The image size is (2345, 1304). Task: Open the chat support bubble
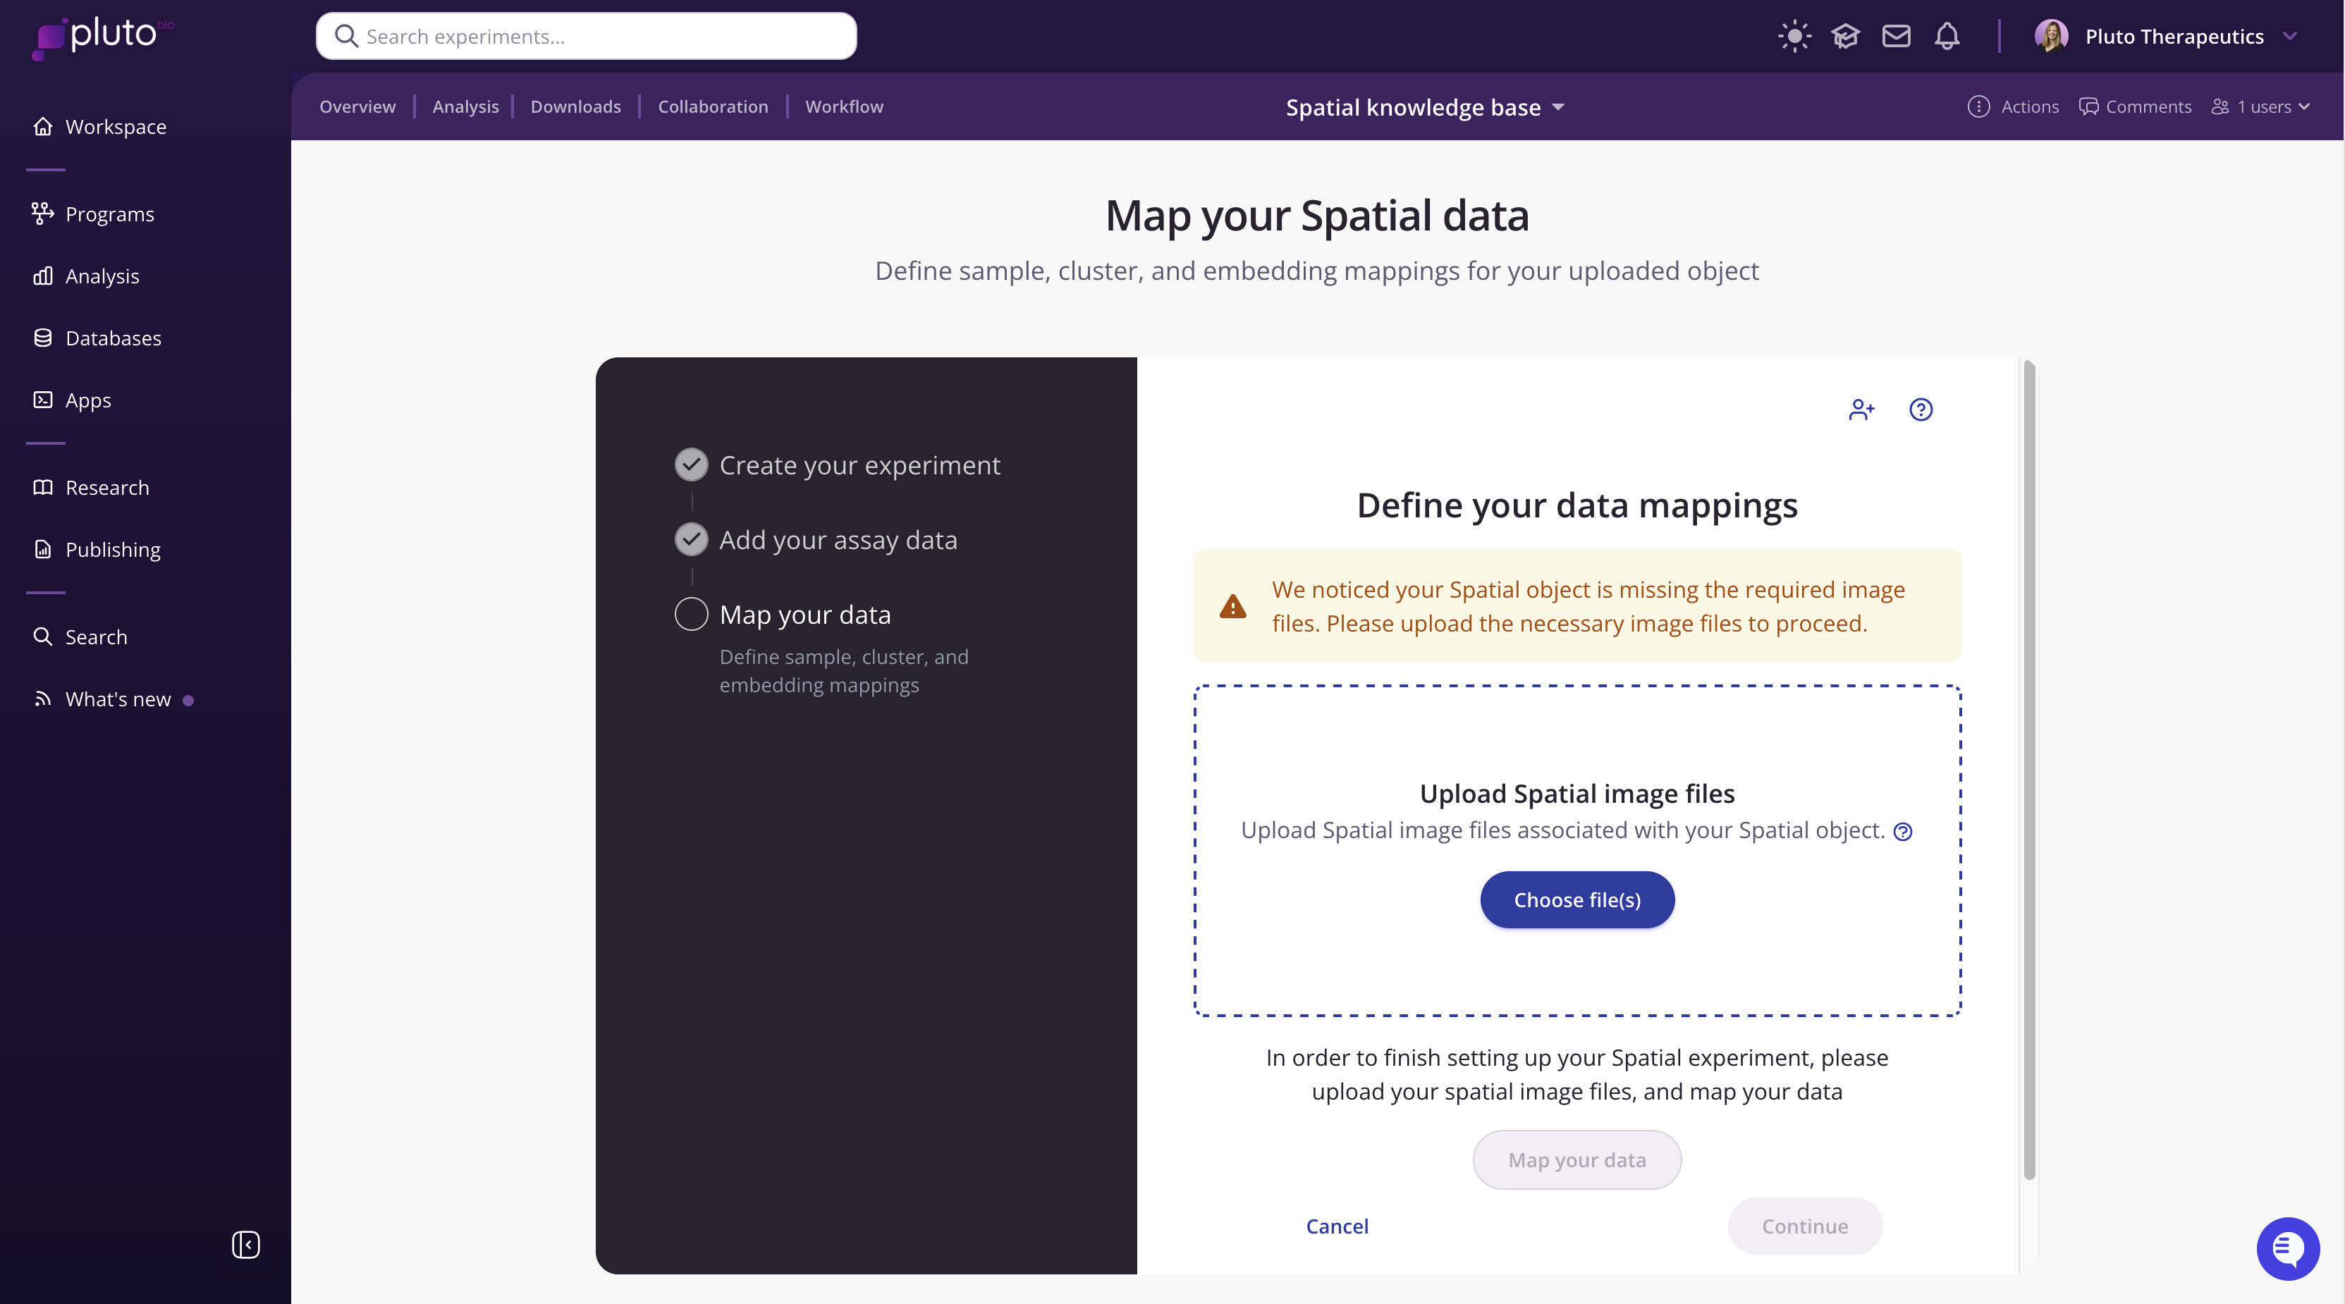point(2286,1248)
